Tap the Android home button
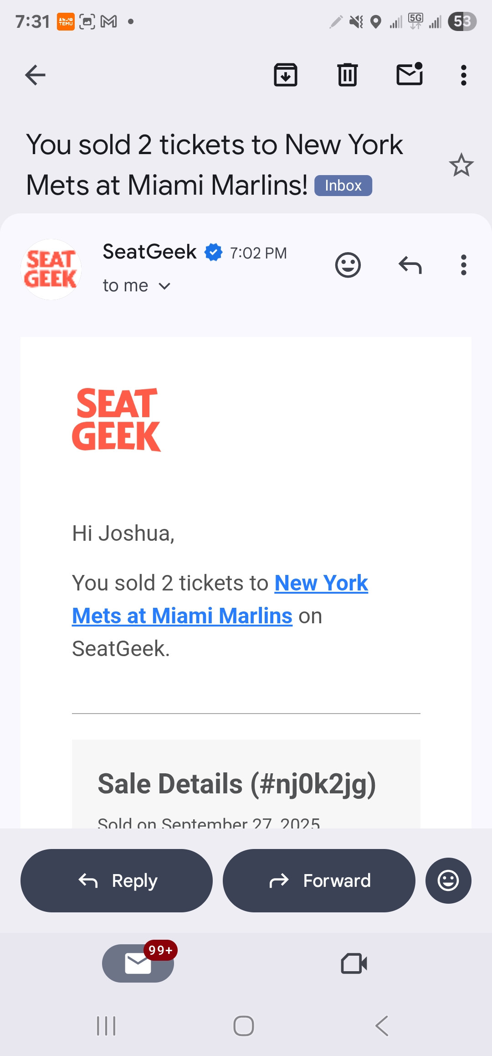Image resolution: width=492 pixels, height=1056 pixels. click(x=244, y=1026)
